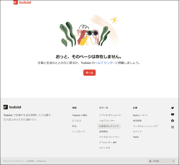The height and width of the screenshot is (165, 179).
Task: Click the red Todoist logo in the header
Action: coord(22,2)
